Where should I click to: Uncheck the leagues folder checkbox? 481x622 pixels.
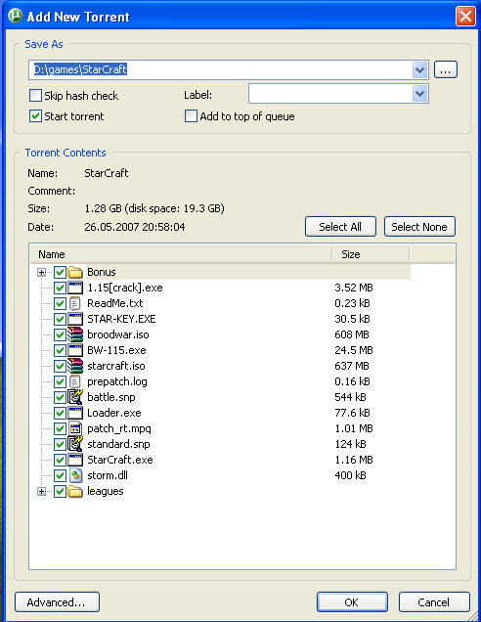pyautogui.click(x=60, y=491)
